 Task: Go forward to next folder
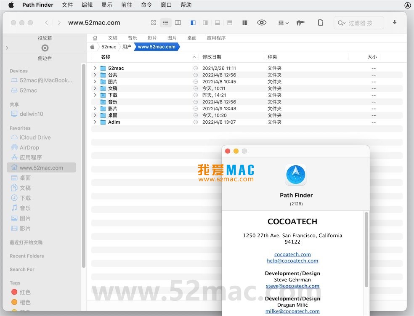(59, 23)
